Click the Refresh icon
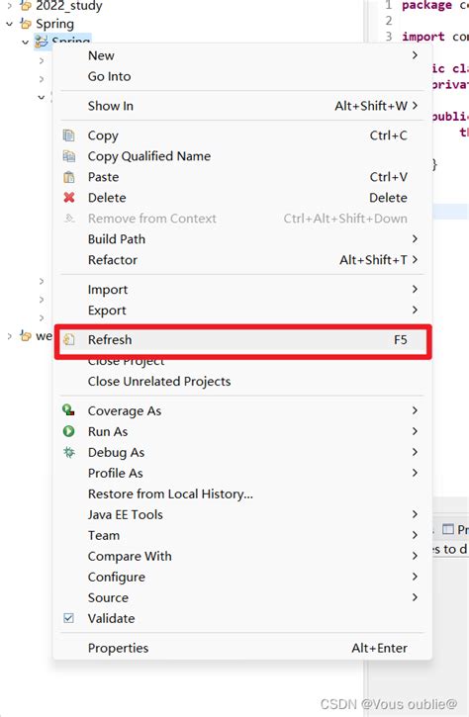 click(68, 340)
